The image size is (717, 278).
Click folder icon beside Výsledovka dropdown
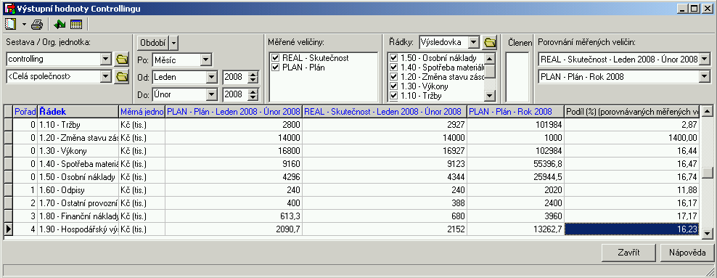coord(490,43)
